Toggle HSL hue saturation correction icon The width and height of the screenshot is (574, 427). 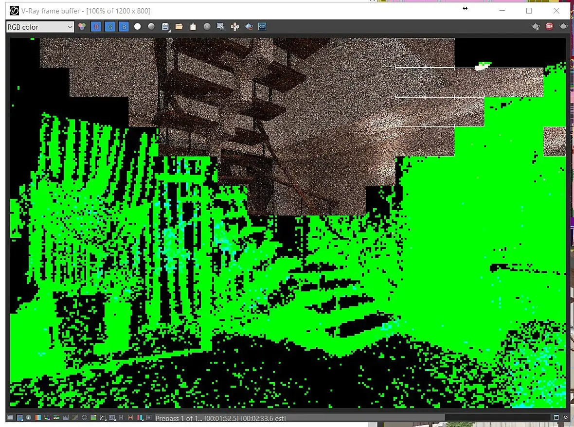click(x=47, y=417)
